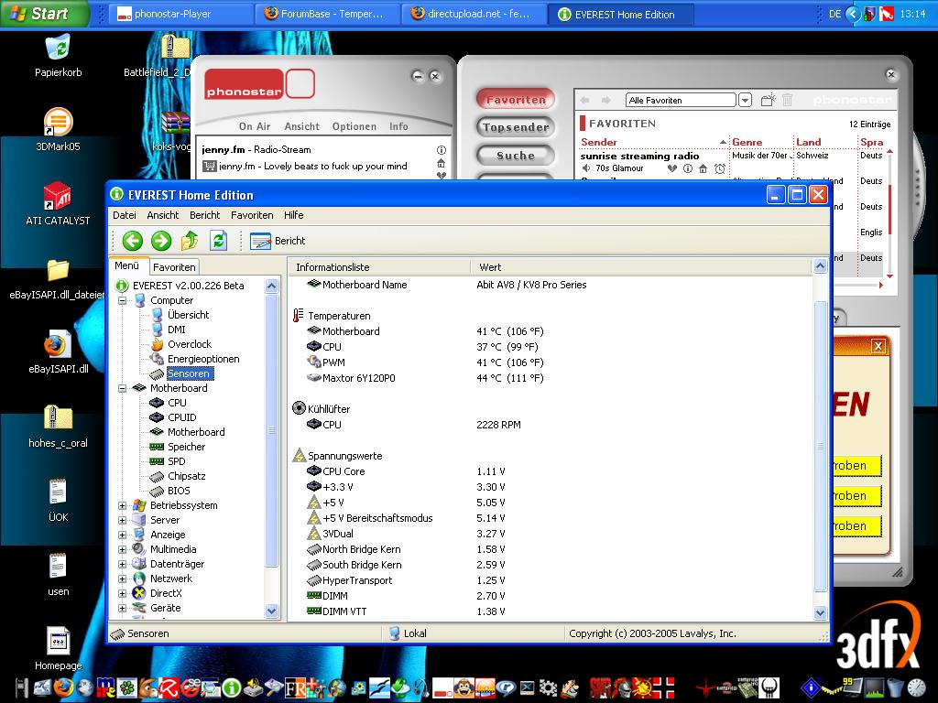This screenshot has height=703, width=938.
Task: Select EVEREST v2.00.226 Beta root node
Action: click(188, 286)
